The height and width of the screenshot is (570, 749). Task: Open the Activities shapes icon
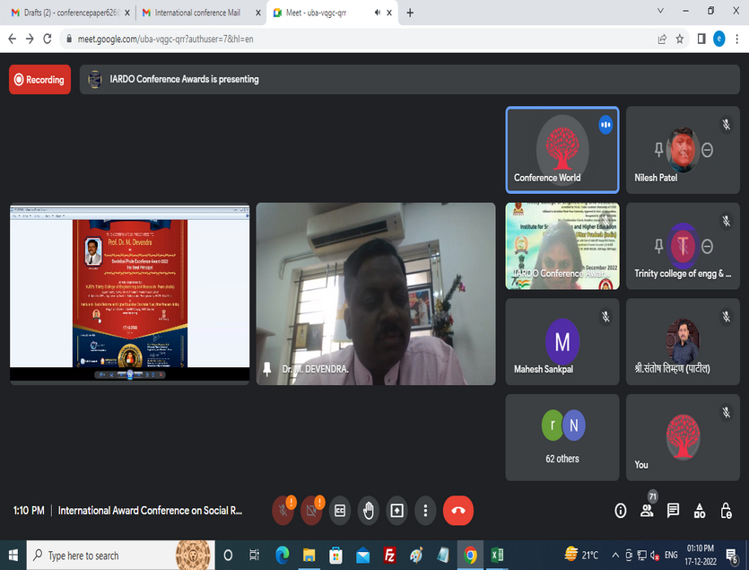coord(700,511)
